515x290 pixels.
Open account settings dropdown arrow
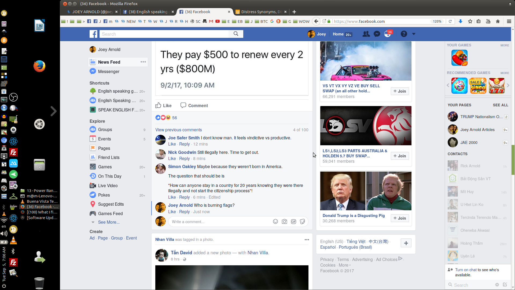pyautogui.click(x=414, y=34)
